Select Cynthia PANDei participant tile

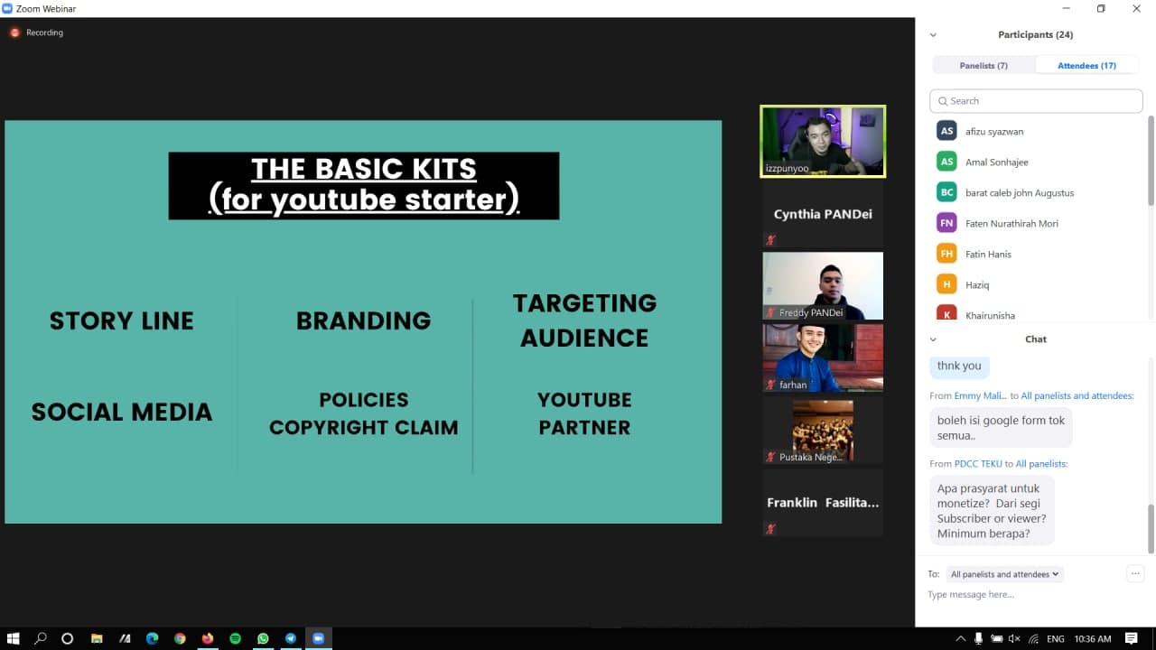coord(823,214)
